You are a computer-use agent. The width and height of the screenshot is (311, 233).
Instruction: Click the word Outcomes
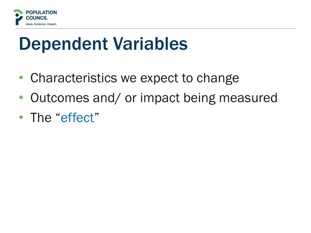click(x=60, y=98)
